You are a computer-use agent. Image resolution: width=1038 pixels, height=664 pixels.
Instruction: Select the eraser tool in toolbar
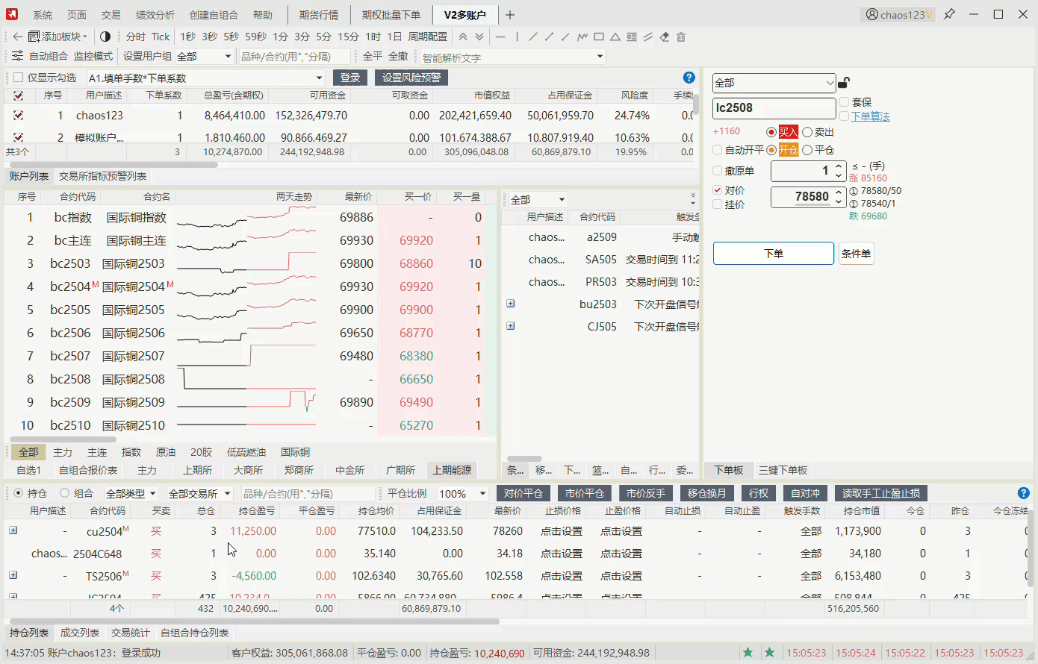[665, 37]
